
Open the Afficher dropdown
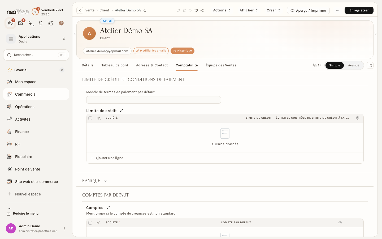pyautogui.click(x=249, y=10)
